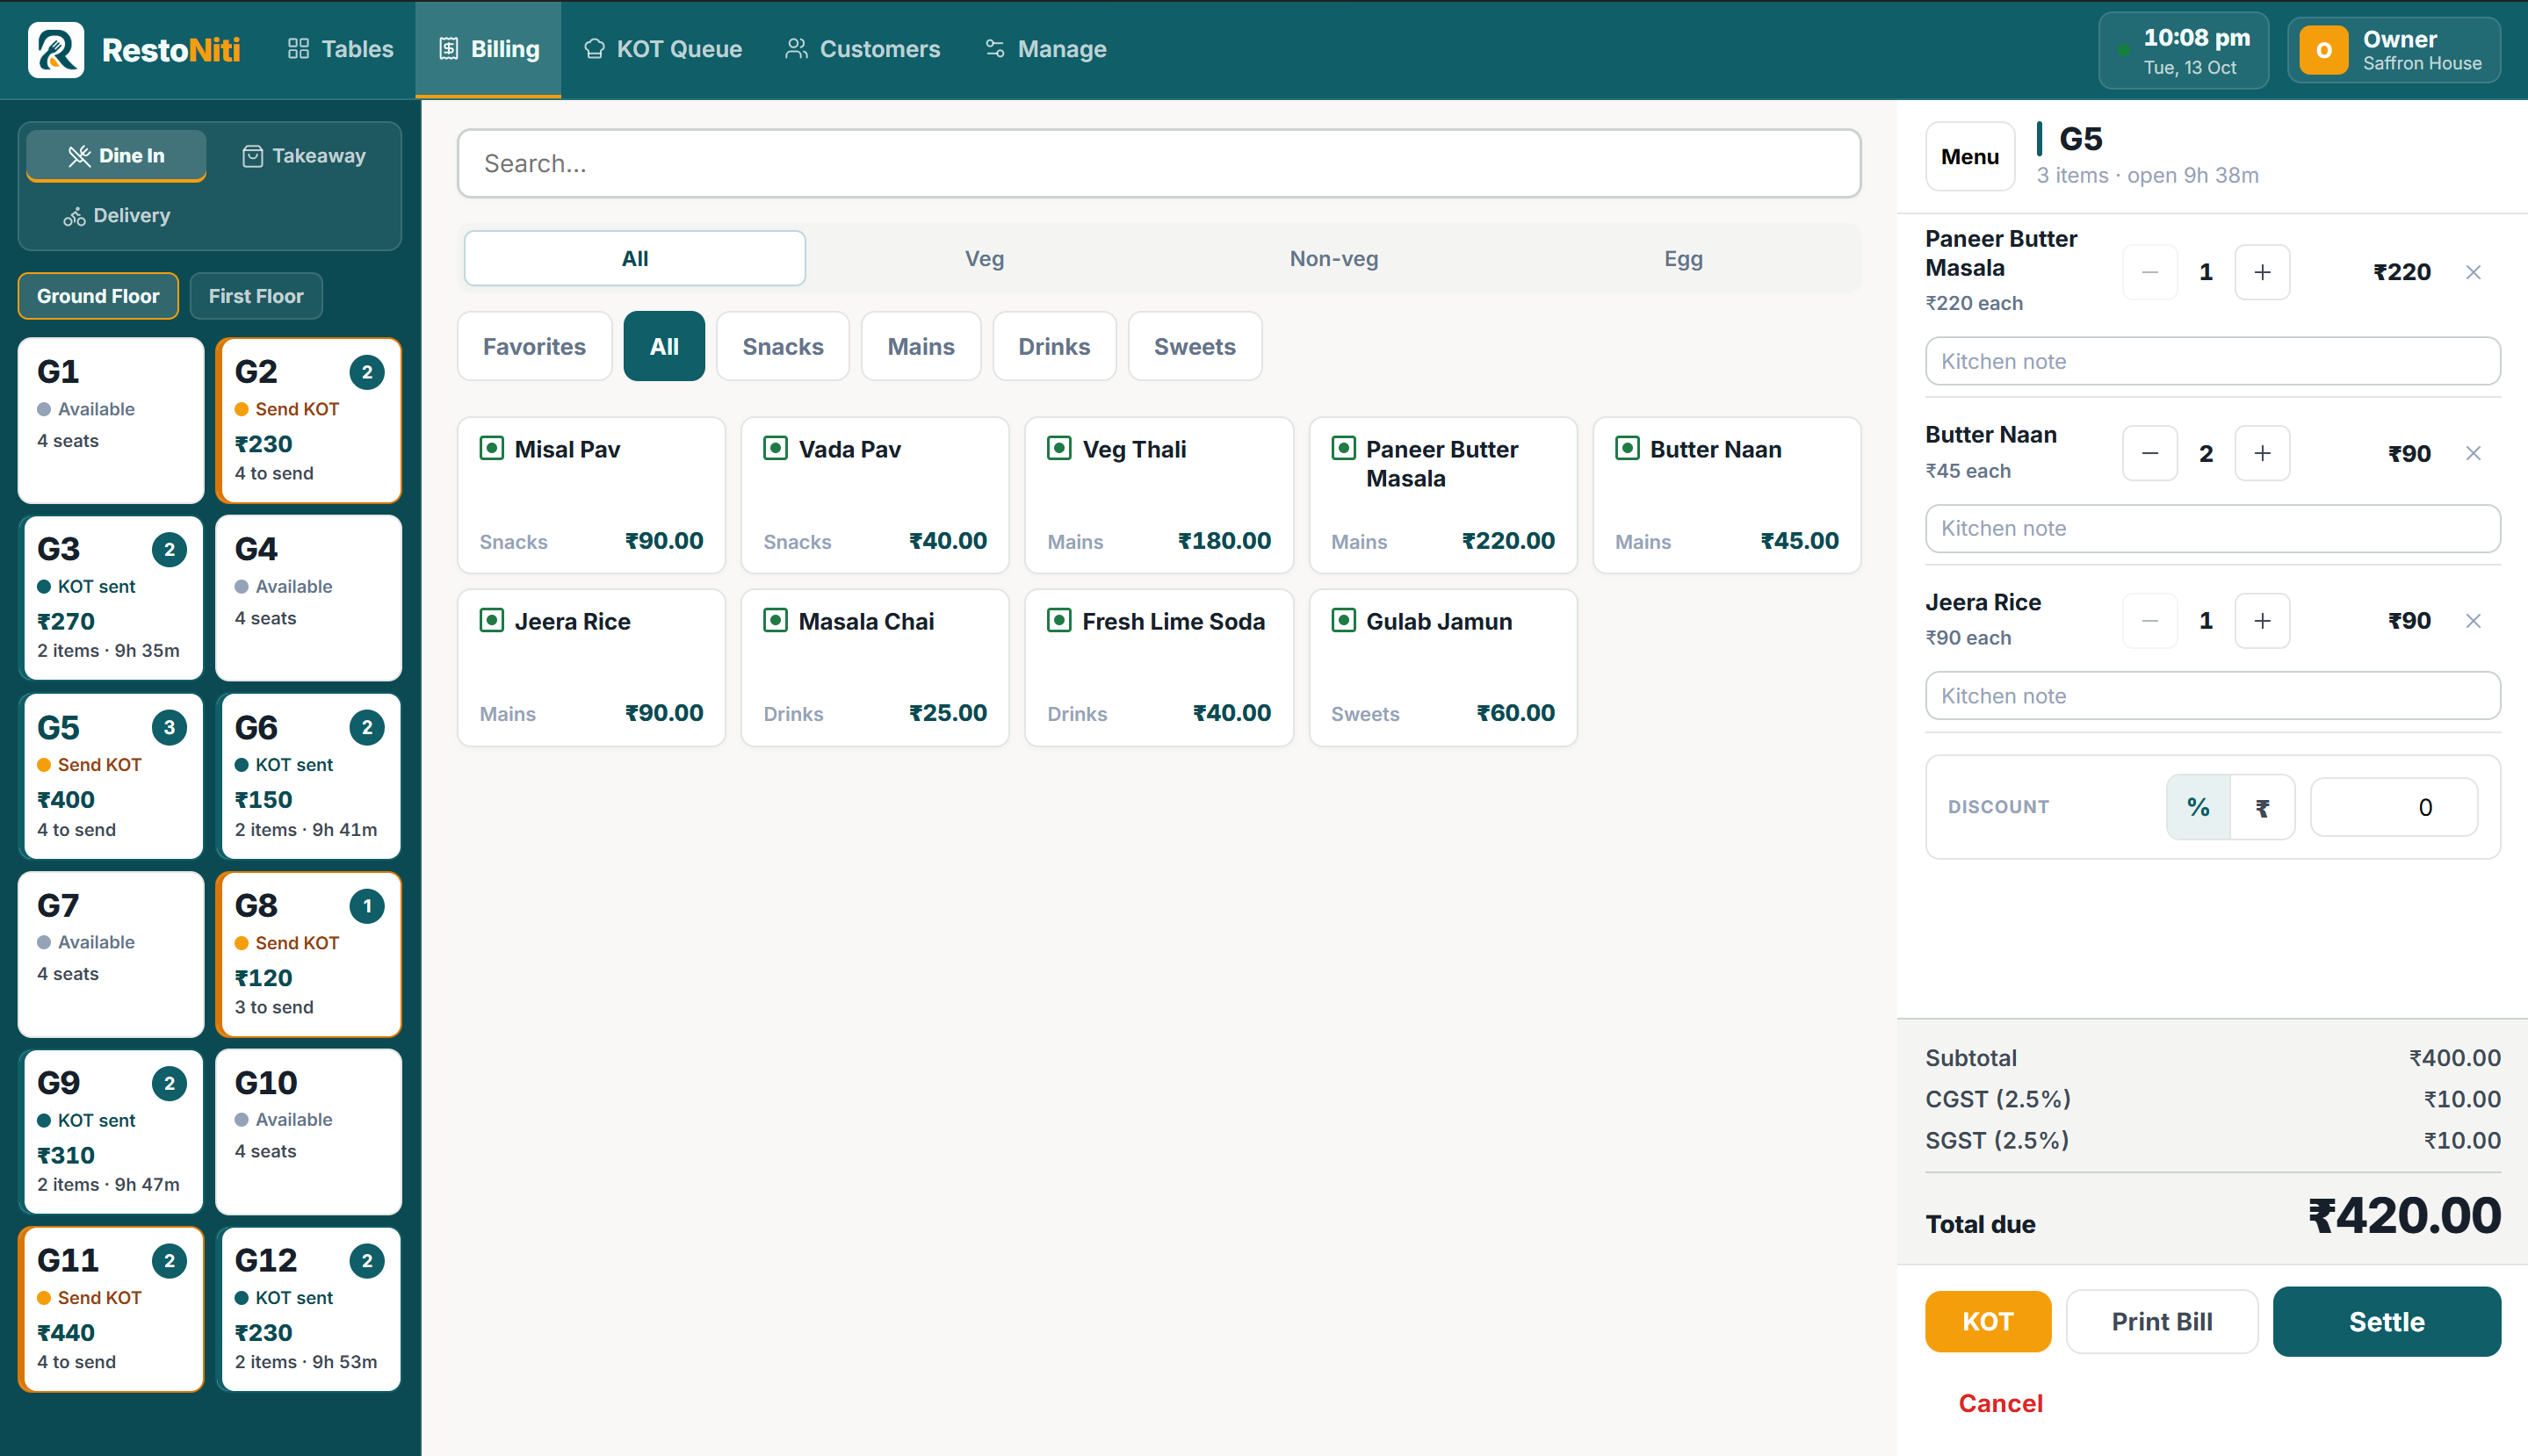2528x1456 pixels.
Task: Switch to Takeaway order mode
Action: point(304,156)
